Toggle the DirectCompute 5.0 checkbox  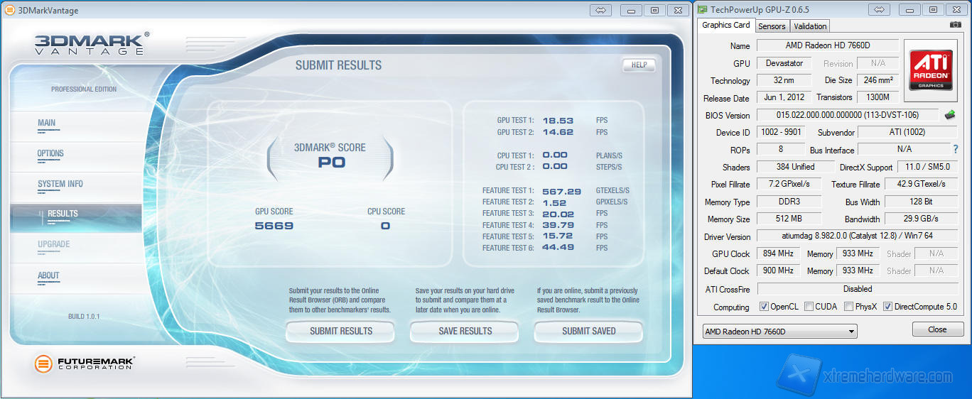[887, 307]
